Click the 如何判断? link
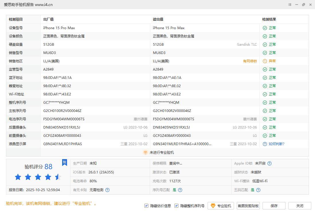The image size is (315, 214). click(276, 144)
